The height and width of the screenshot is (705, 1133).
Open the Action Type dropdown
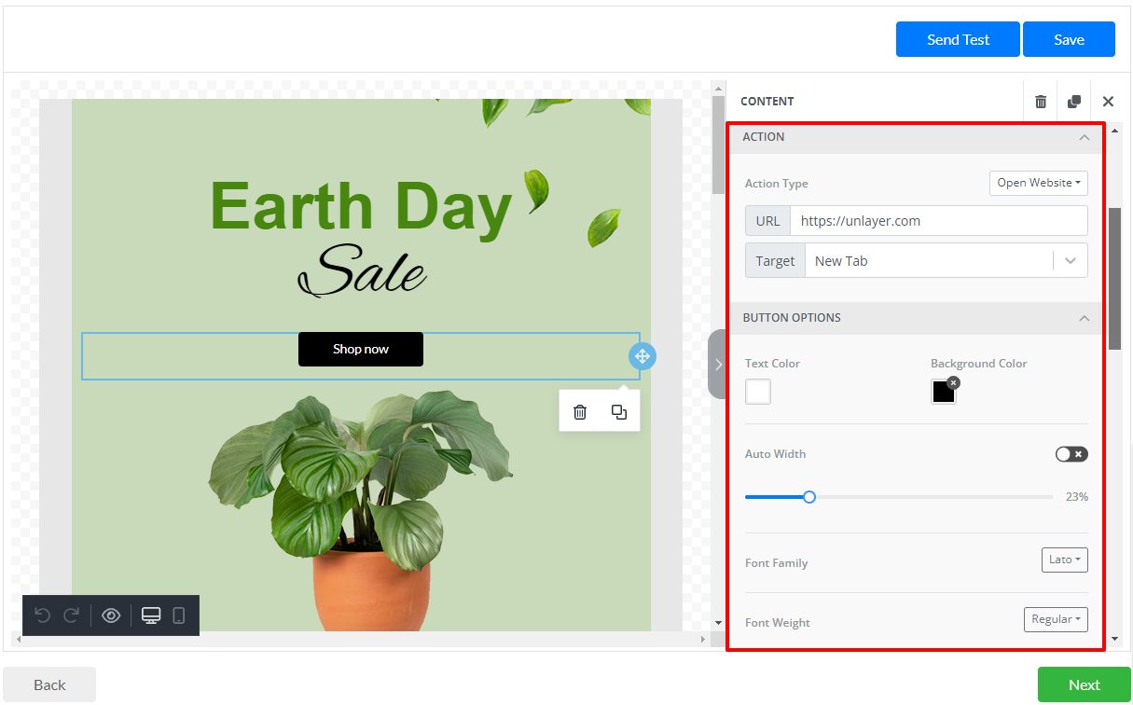tap(1038, 183)
